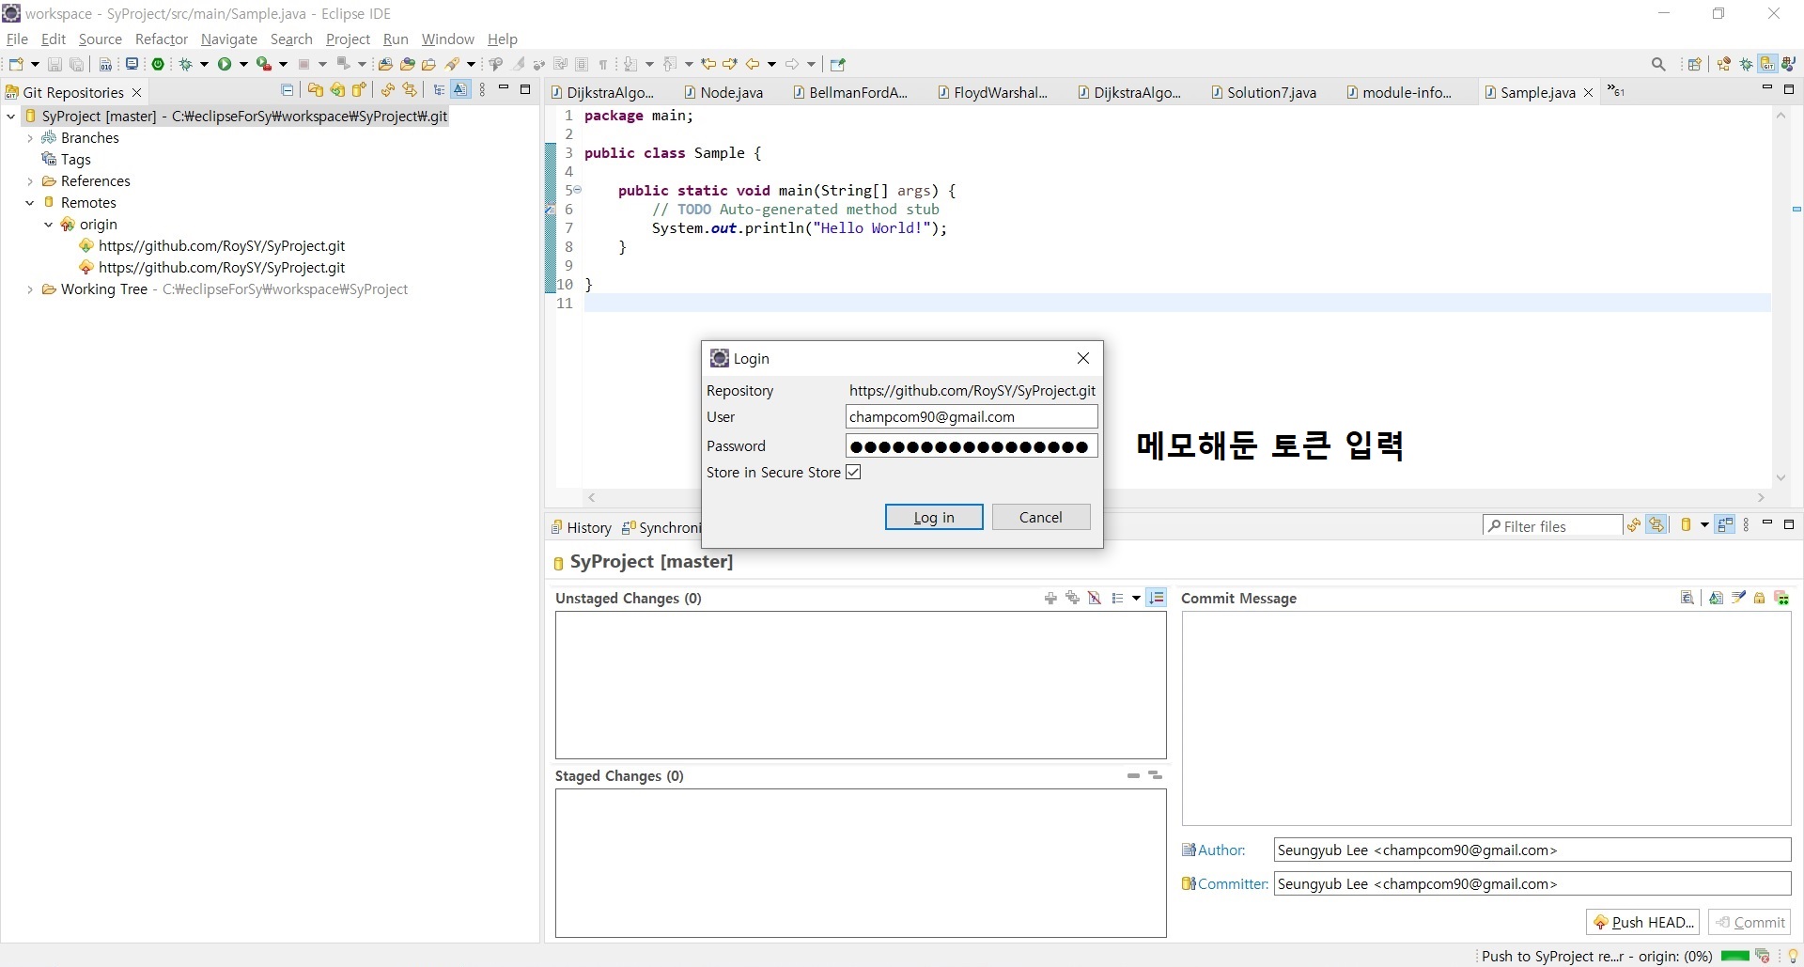Image resolution: width=1804 pixels, height=967 pixels.
Task: Open the Refactor menu
Action: click(162, 39)
